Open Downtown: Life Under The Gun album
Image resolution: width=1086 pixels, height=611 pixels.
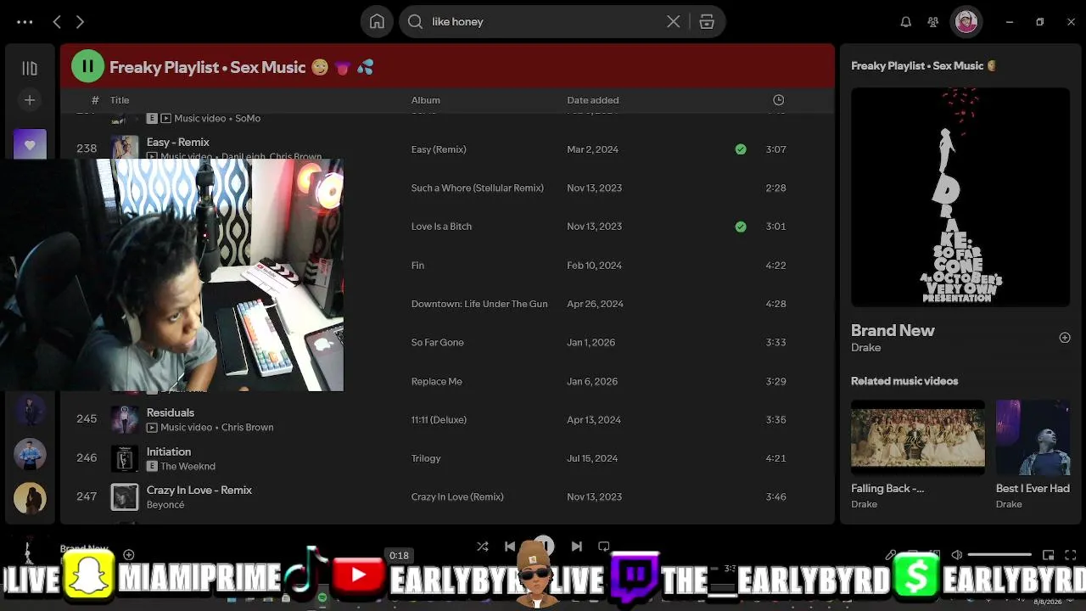coord(479,304)
